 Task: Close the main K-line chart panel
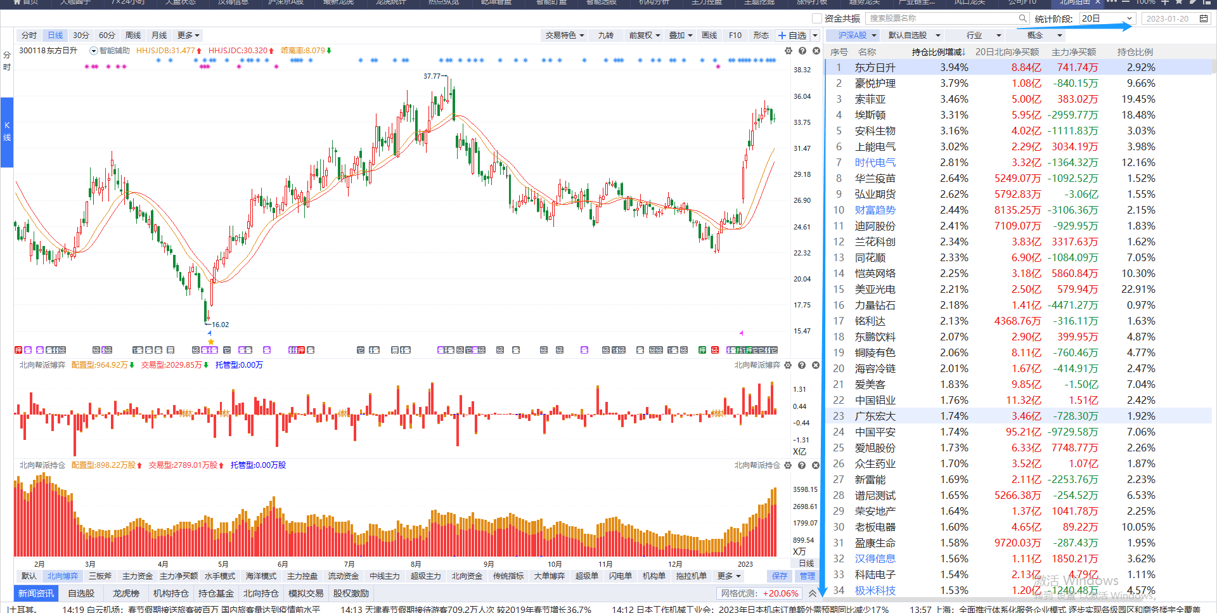816,51
